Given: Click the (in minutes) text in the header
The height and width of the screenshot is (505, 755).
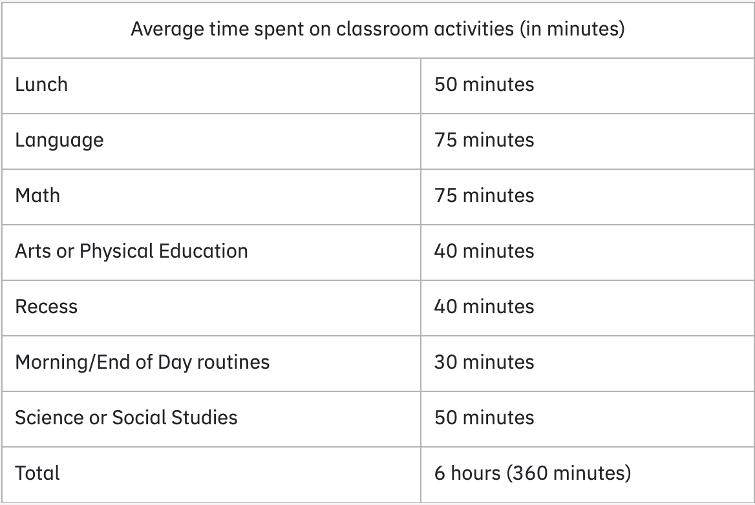Looking at the screenshot, I should [572, 29].
